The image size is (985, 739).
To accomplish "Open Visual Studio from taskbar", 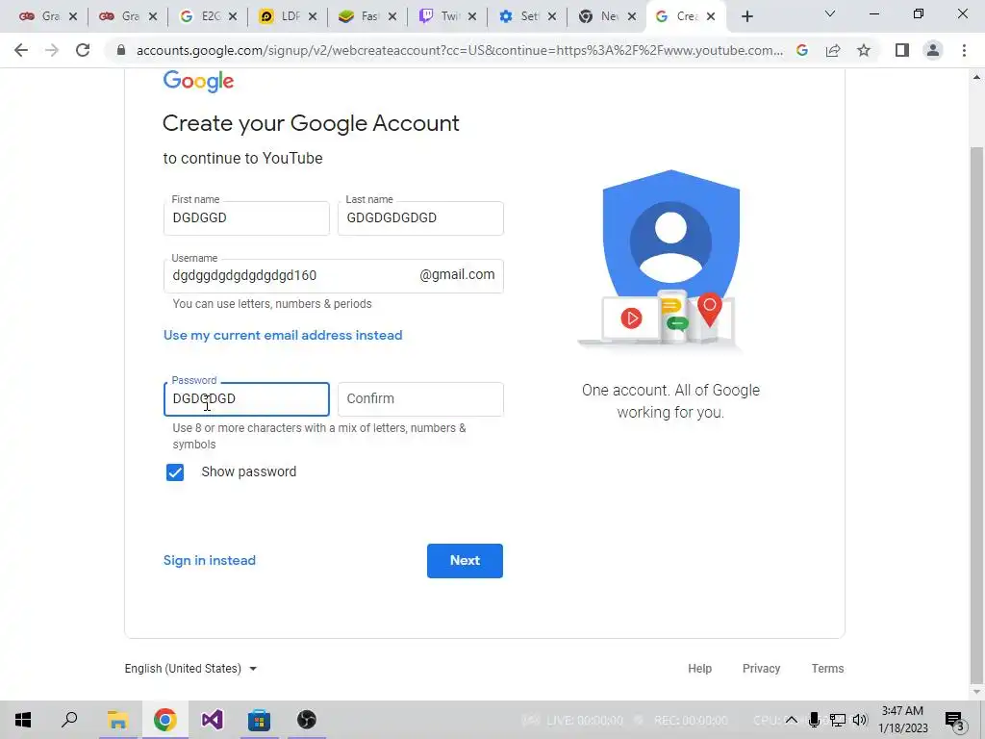I will click(x=213, y=720).
